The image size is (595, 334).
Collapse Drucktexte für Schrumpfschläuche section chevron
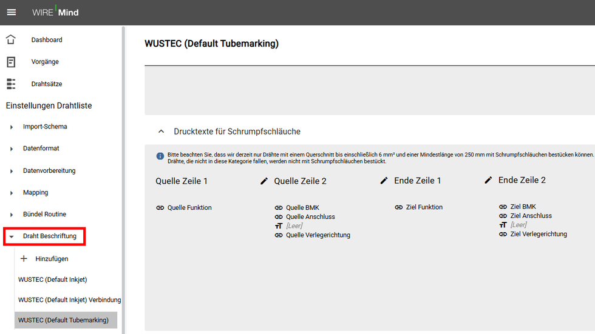coord(161,132)
